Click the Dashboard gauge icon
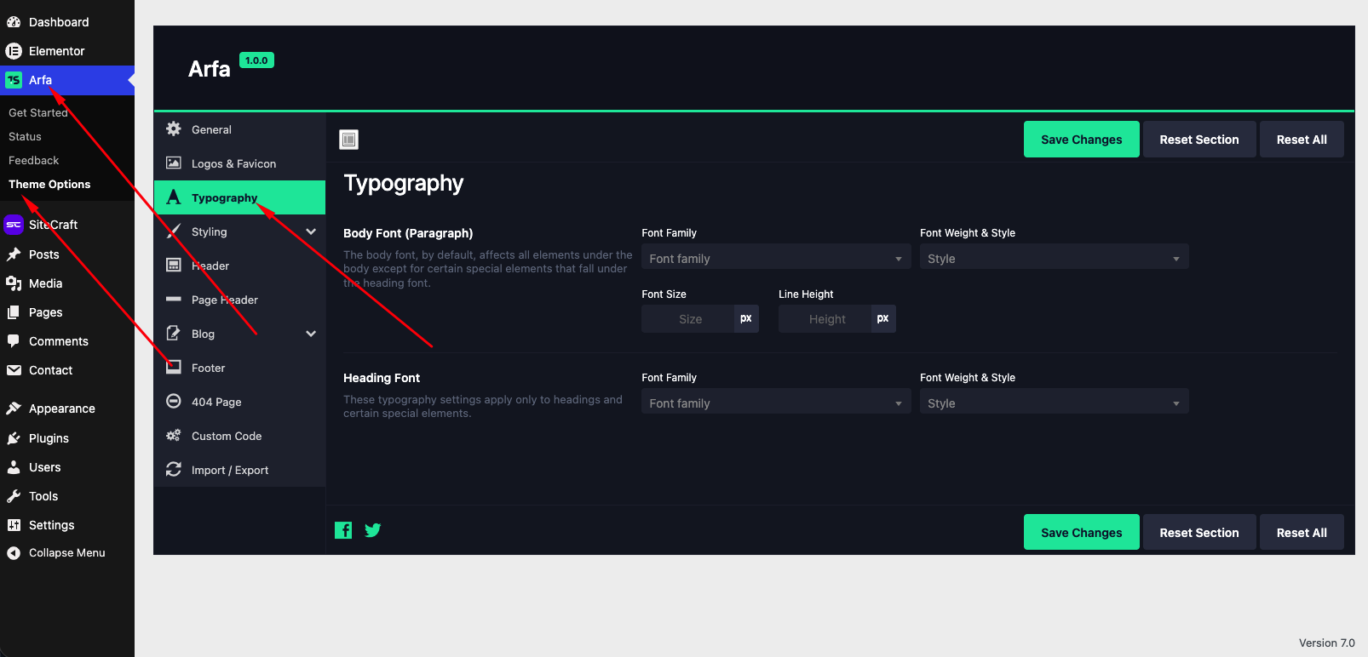 (x=14, y=22)
